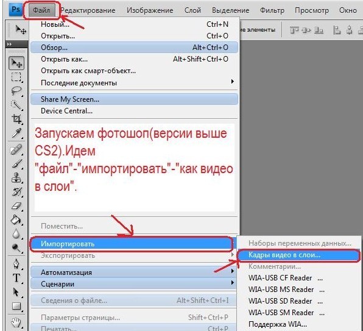Expand the Последние документы submenu
The width and height of the screenshot is (363, 331).
point(134,83)
